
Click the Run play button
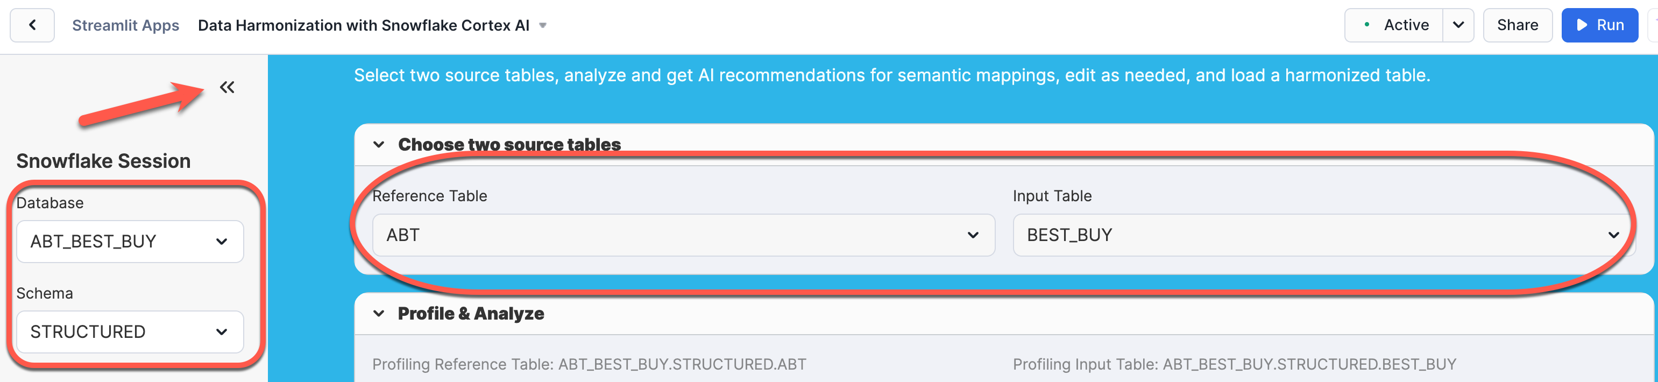[x=1599, y=25]
